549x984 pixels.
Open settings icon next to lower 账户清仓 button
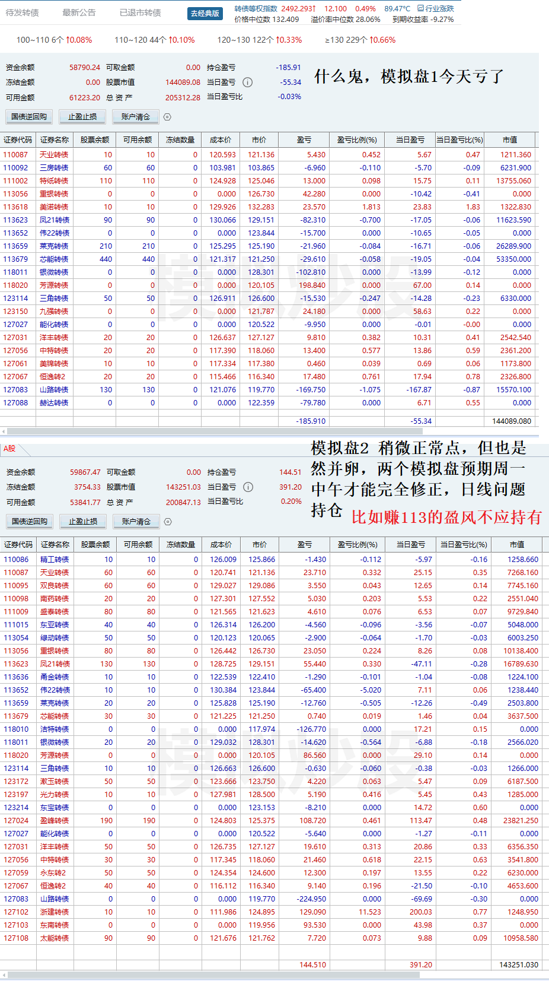click(168, 522)
